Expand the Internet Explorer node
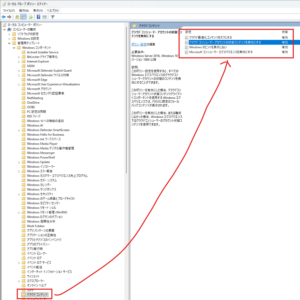 tap(19, 62)
